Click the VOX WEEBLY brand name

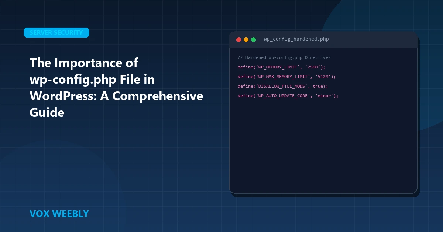(59, 214)
